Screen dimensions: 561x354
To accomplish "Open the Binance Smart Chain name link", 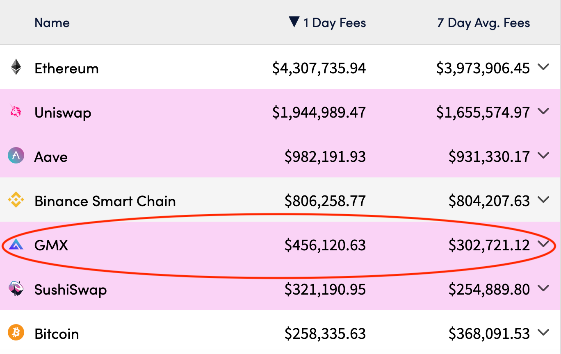I will [x=105, y=201].
